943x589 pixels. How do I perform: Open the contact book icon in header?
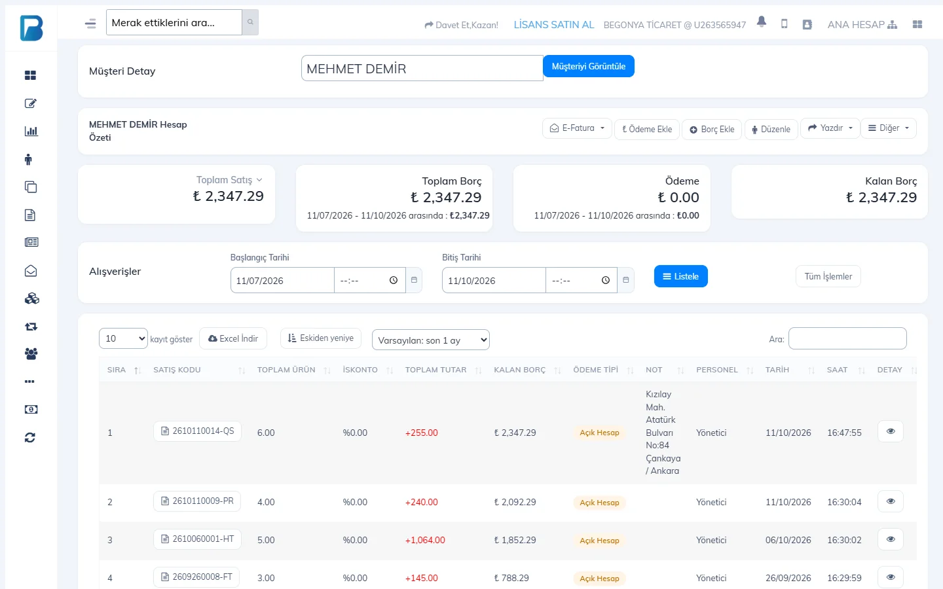pyautogui.click(x=807, y=24)
